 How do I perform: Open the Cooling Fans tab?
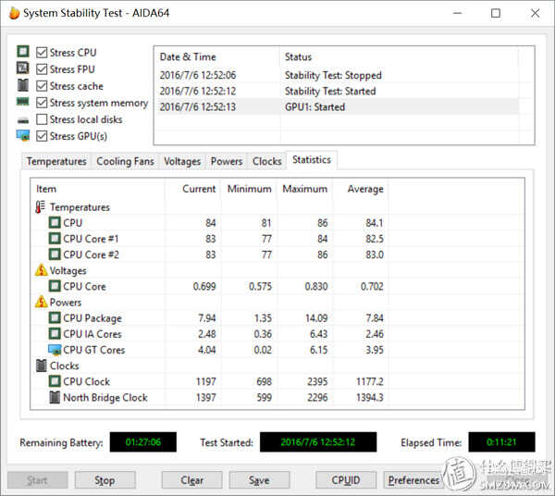coord(125,161)
